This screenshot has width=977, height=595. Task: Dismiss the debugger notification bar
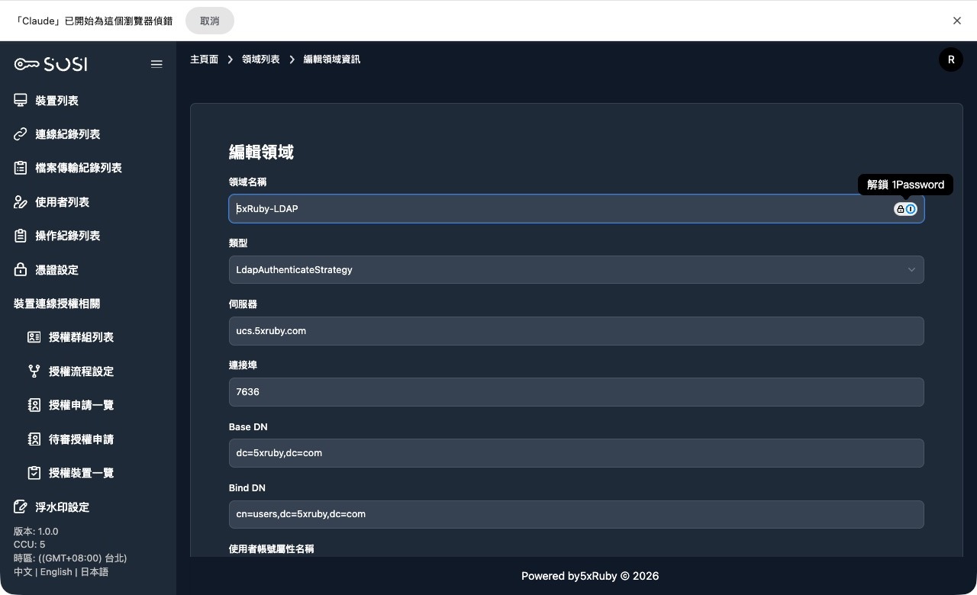pyautogui.click(x=956, y=21)
